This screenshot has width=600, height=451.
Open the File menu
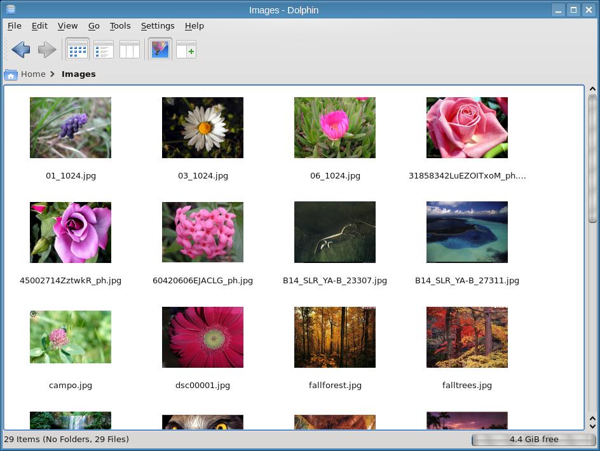15,25
